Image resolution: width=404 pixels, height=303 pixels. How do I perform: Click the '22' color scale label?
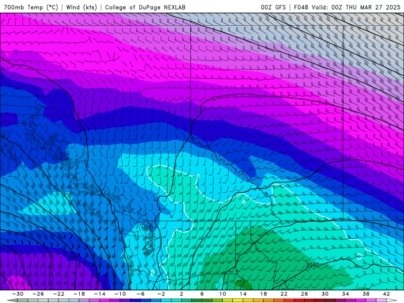point(284,294)
